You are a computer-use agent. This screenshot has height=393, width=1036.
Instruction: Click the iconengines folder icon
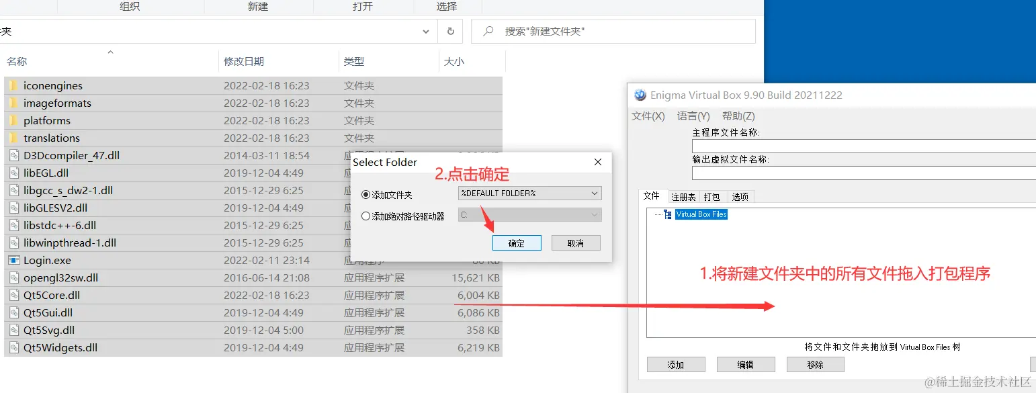[13, 85]
